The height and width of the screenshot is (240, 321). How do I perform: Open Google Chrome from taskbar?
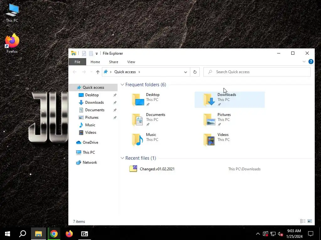click(54, 234)
